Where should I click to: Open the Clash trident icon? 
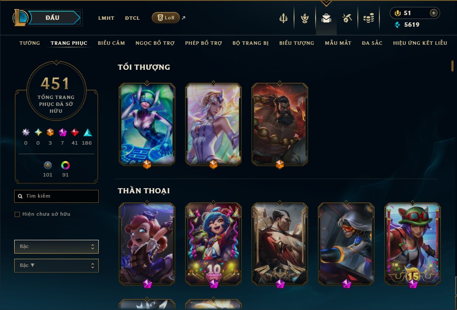coord(283,19)
